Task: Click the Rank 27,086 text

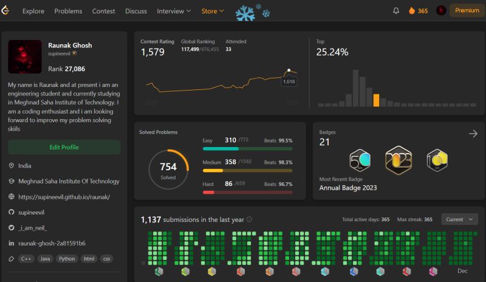Action: 66,69
